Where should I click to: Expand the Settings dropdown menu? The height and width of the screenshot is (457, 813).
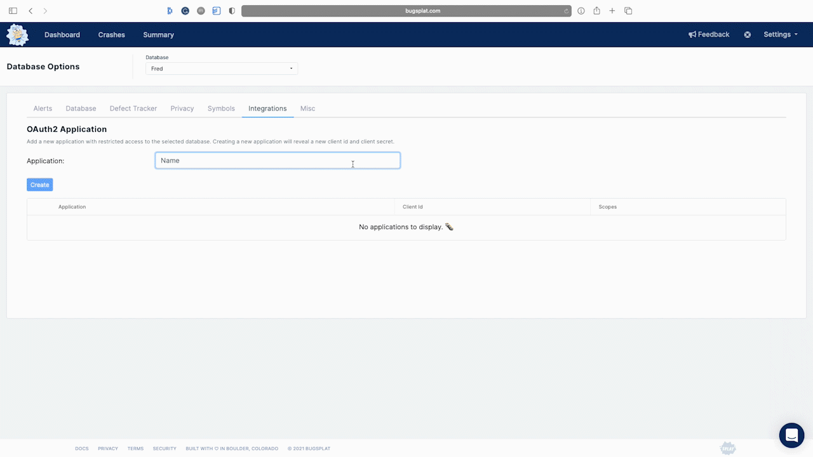[781, 35]
